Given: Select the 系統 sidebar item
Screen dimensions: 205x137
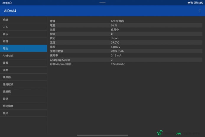Looking at the screenshot, I should click(x=24, y=20).
